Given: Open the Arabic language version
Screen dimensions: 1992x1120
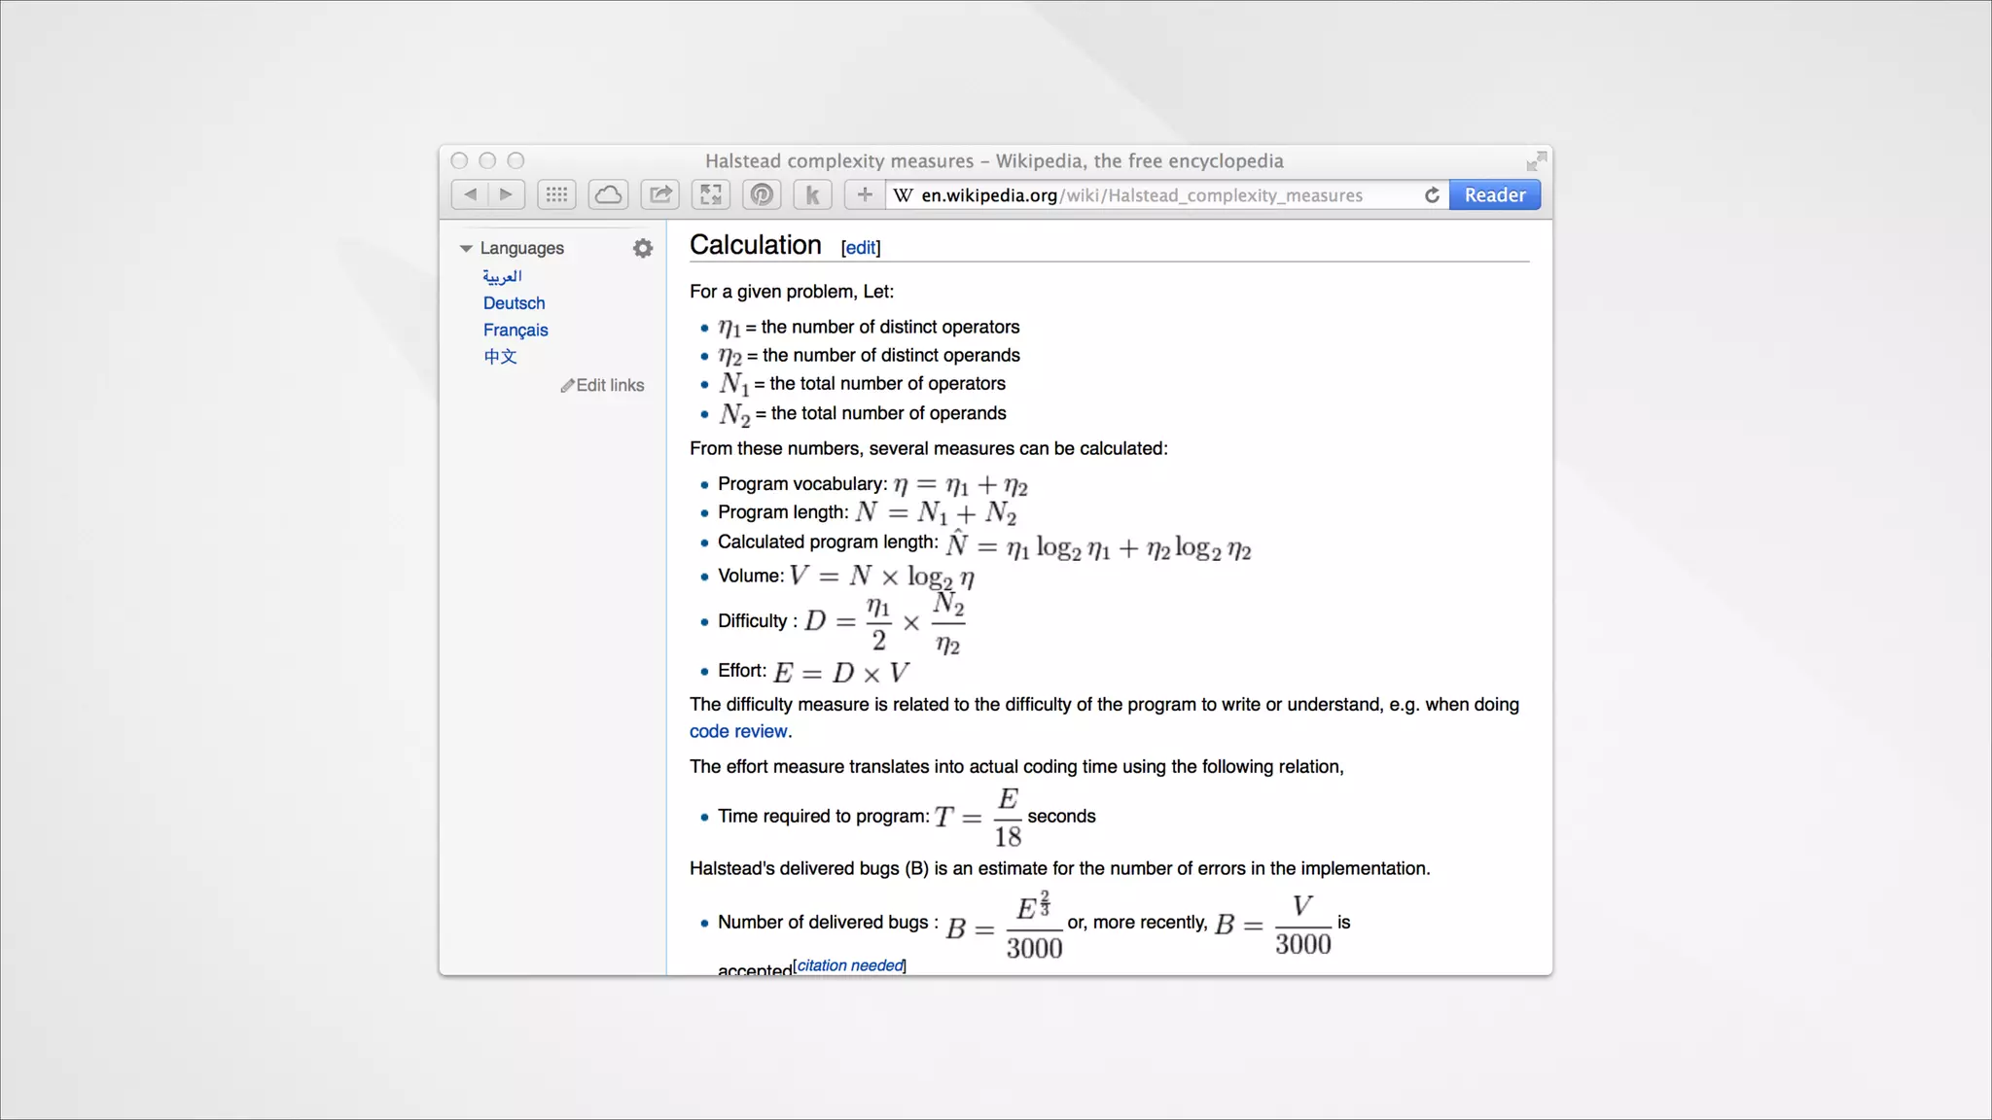Looking at the screenshot, I should (x=502, y=276).
